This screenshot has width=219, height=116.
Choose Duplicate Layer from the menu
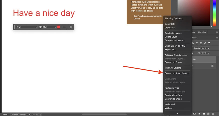173,33
